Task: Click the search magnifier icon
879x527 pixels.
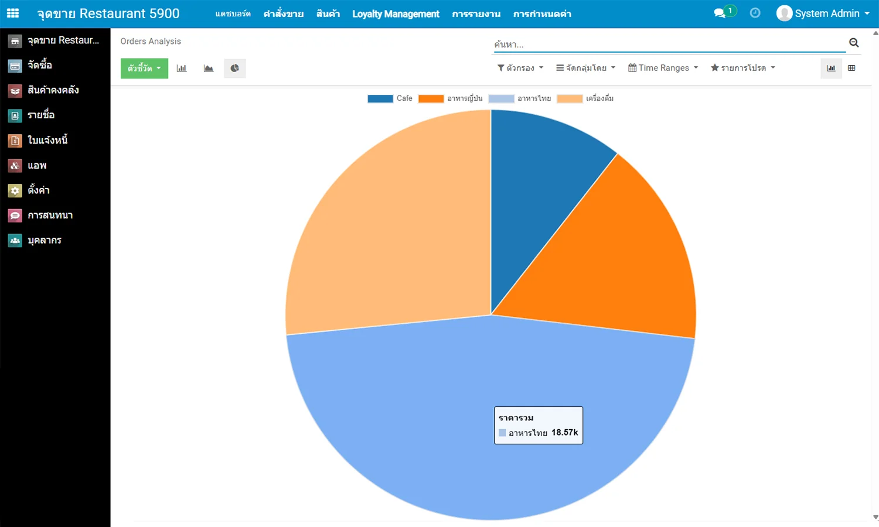Action: pyautogui.click(x=854, y=43)
